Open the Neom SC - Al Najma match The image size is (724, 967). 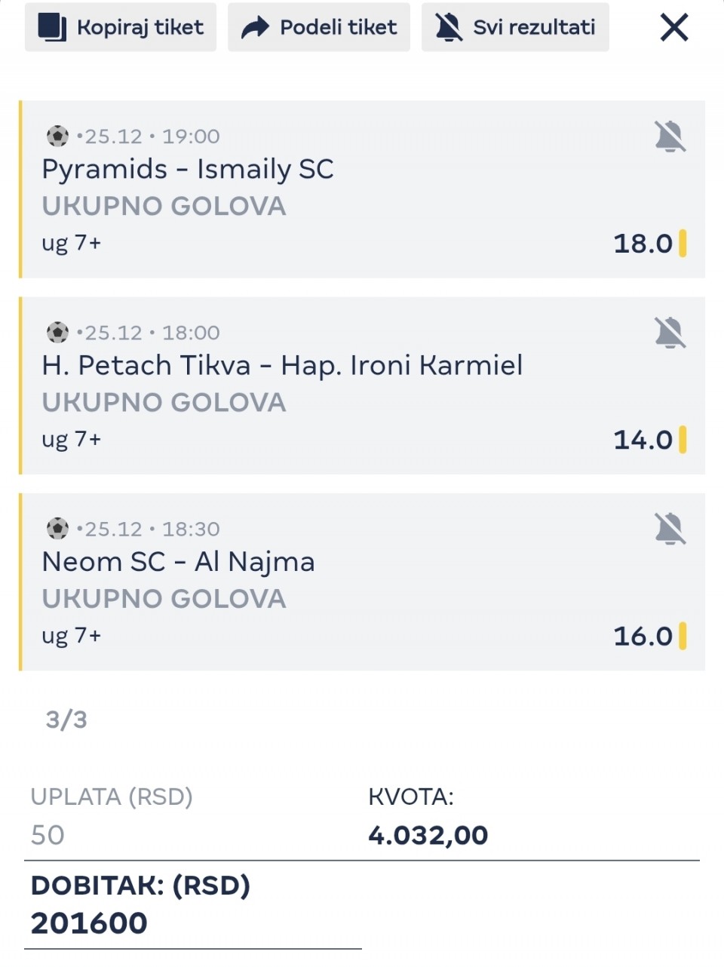[178, 562]
